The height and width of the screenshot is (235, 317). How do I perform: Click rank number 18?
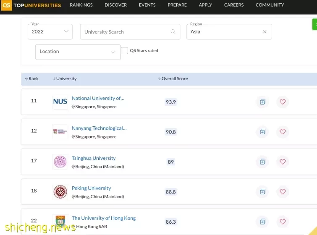pyautogui.click(x=34, y=191)
